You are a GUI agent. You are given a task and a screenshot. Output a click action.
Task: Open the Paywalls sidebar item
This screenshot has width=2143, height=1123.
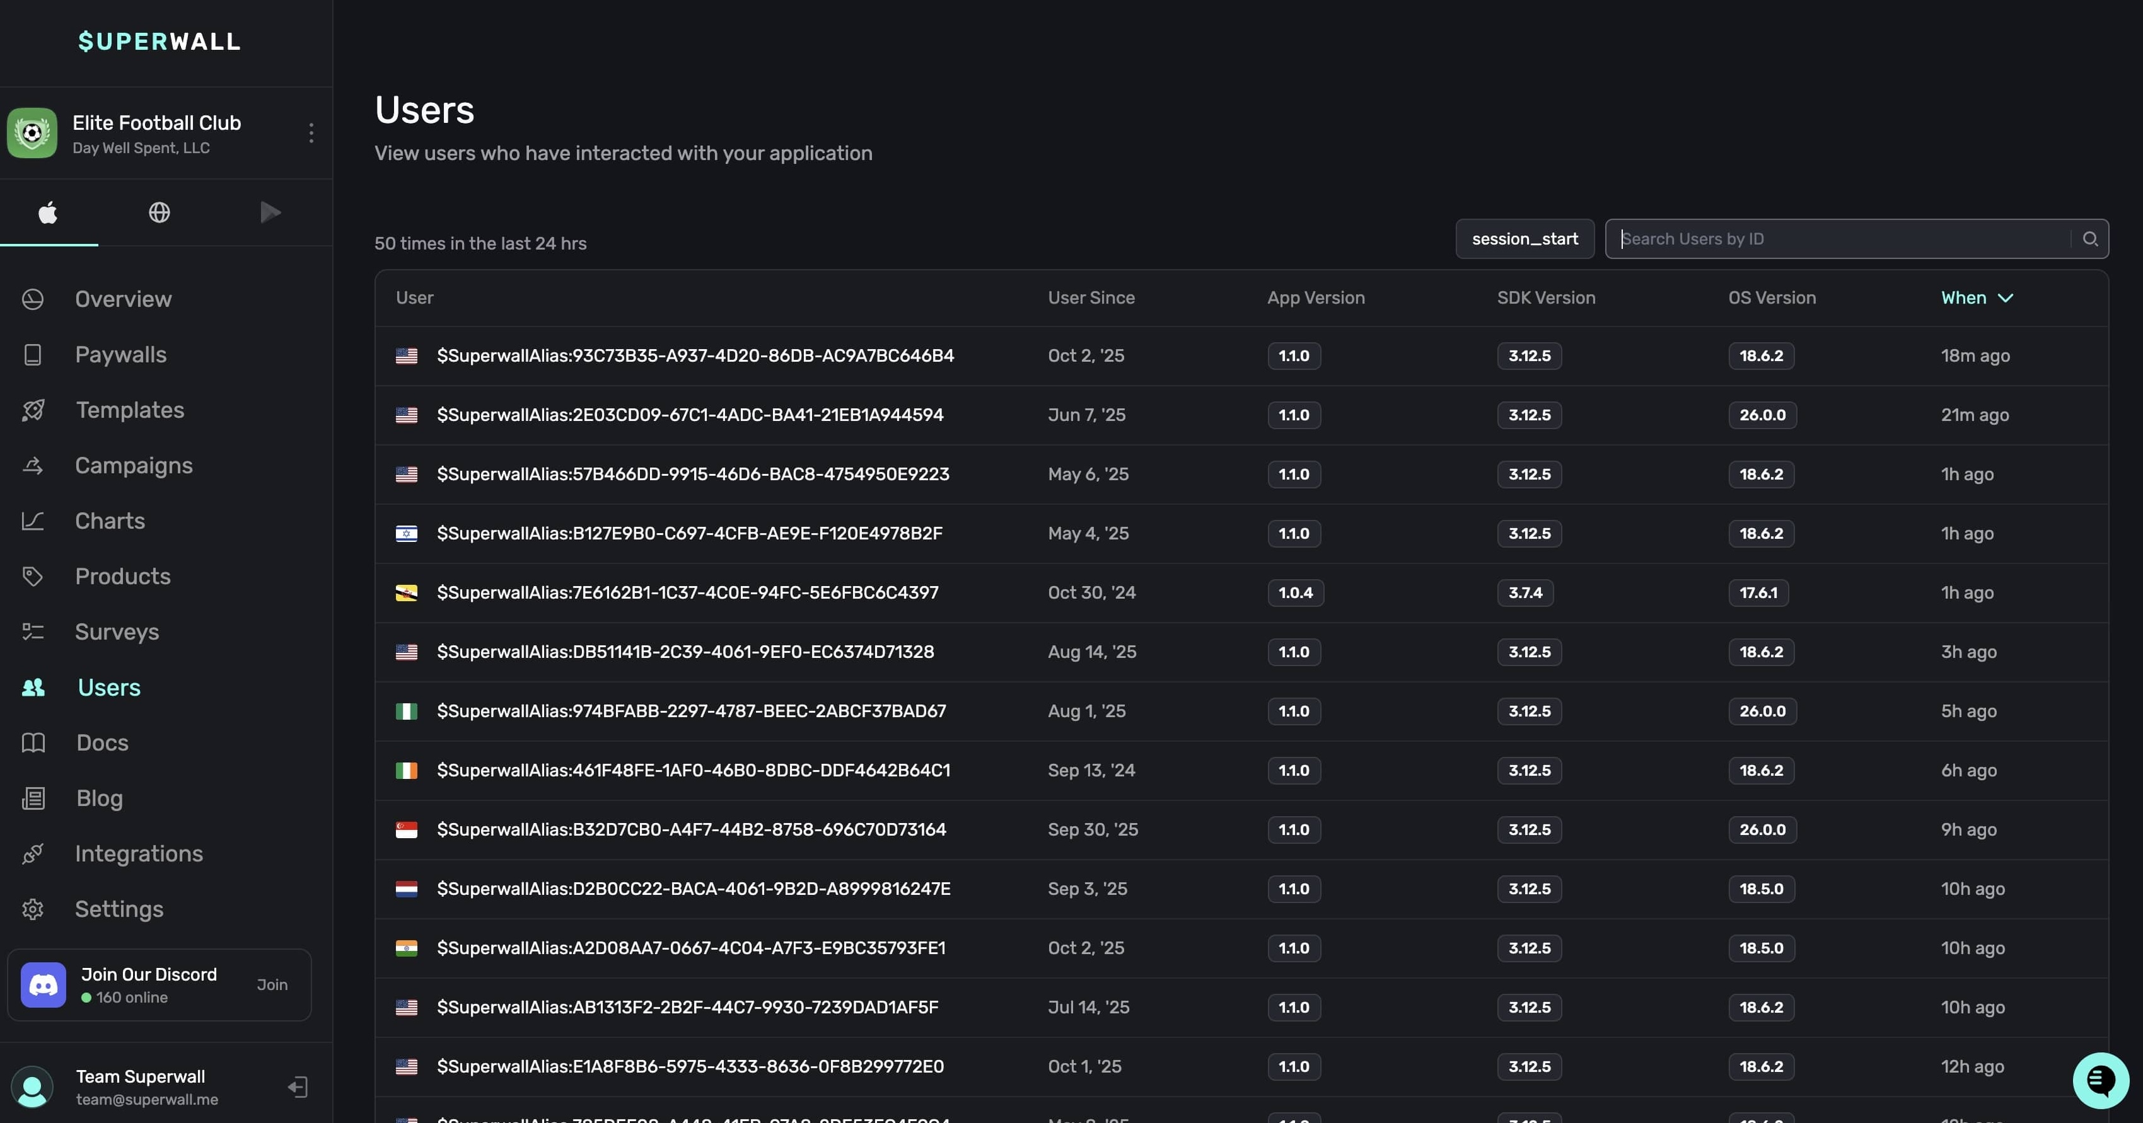coord(120,355)
